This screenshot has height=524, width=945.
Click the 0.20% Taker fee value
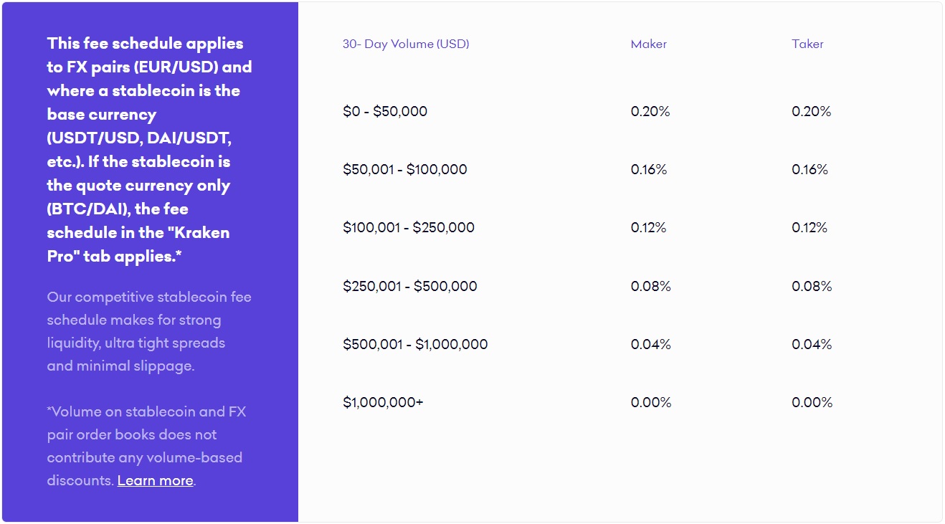(x=811, y=112)
